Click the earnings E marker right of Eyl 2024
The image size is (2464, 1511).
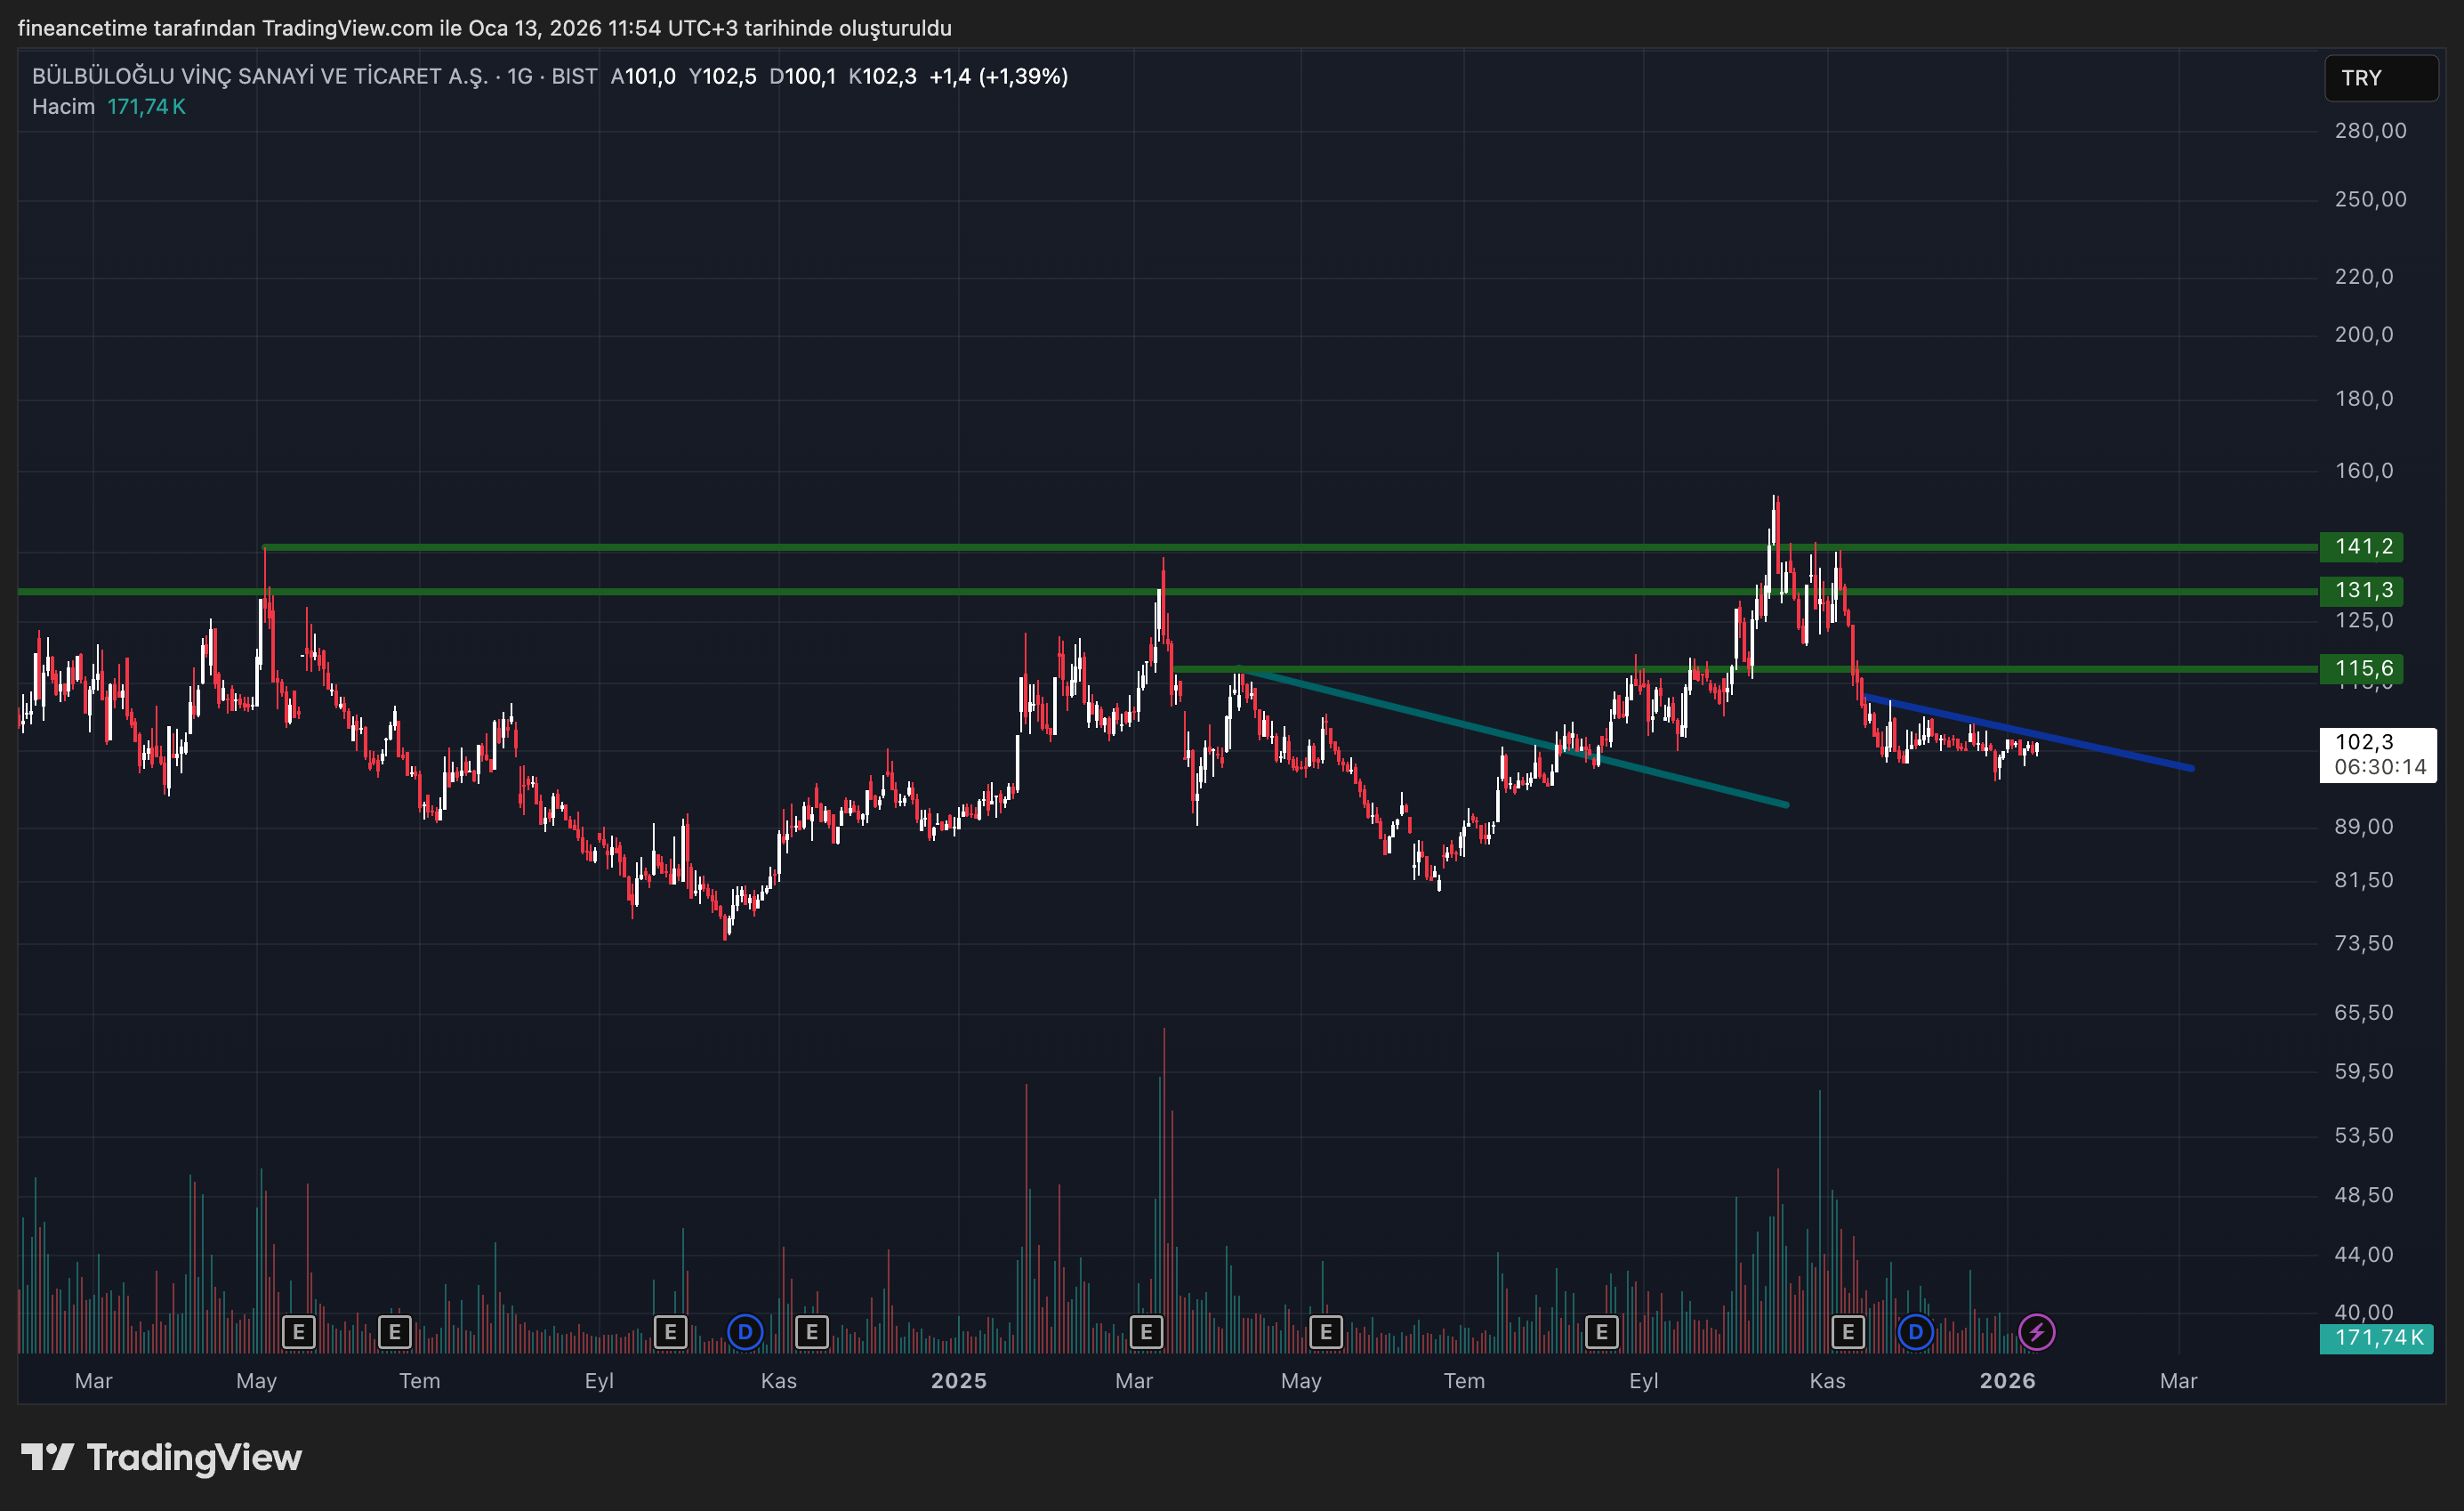(x=670, y=1332)
